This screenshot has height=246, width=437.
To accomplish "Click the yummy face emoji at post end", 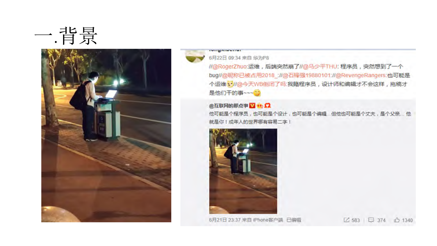I will (257, 93).
